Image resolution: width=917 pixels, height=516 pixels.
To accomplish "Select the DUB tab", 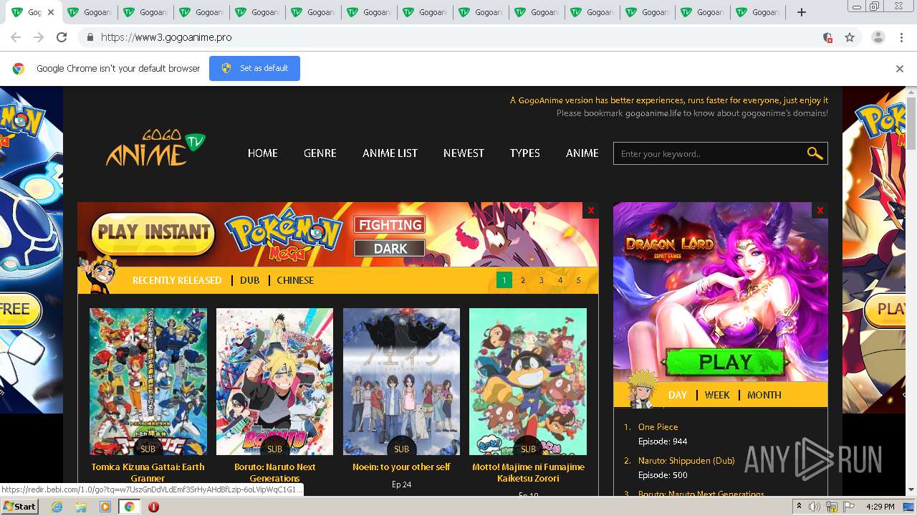I will click(250, 280).
